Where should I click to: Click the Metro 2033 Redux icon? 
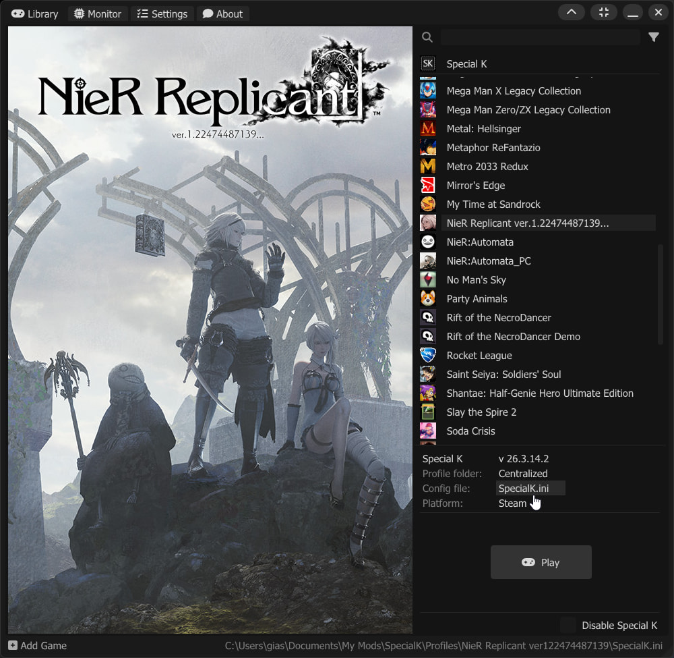click(x=428, y=167)
